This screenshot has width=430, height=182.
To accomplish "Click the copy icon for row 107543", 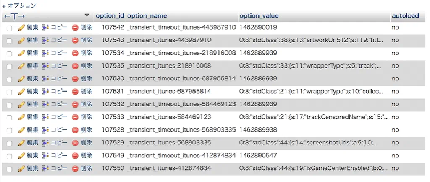I will coord(45,40).
